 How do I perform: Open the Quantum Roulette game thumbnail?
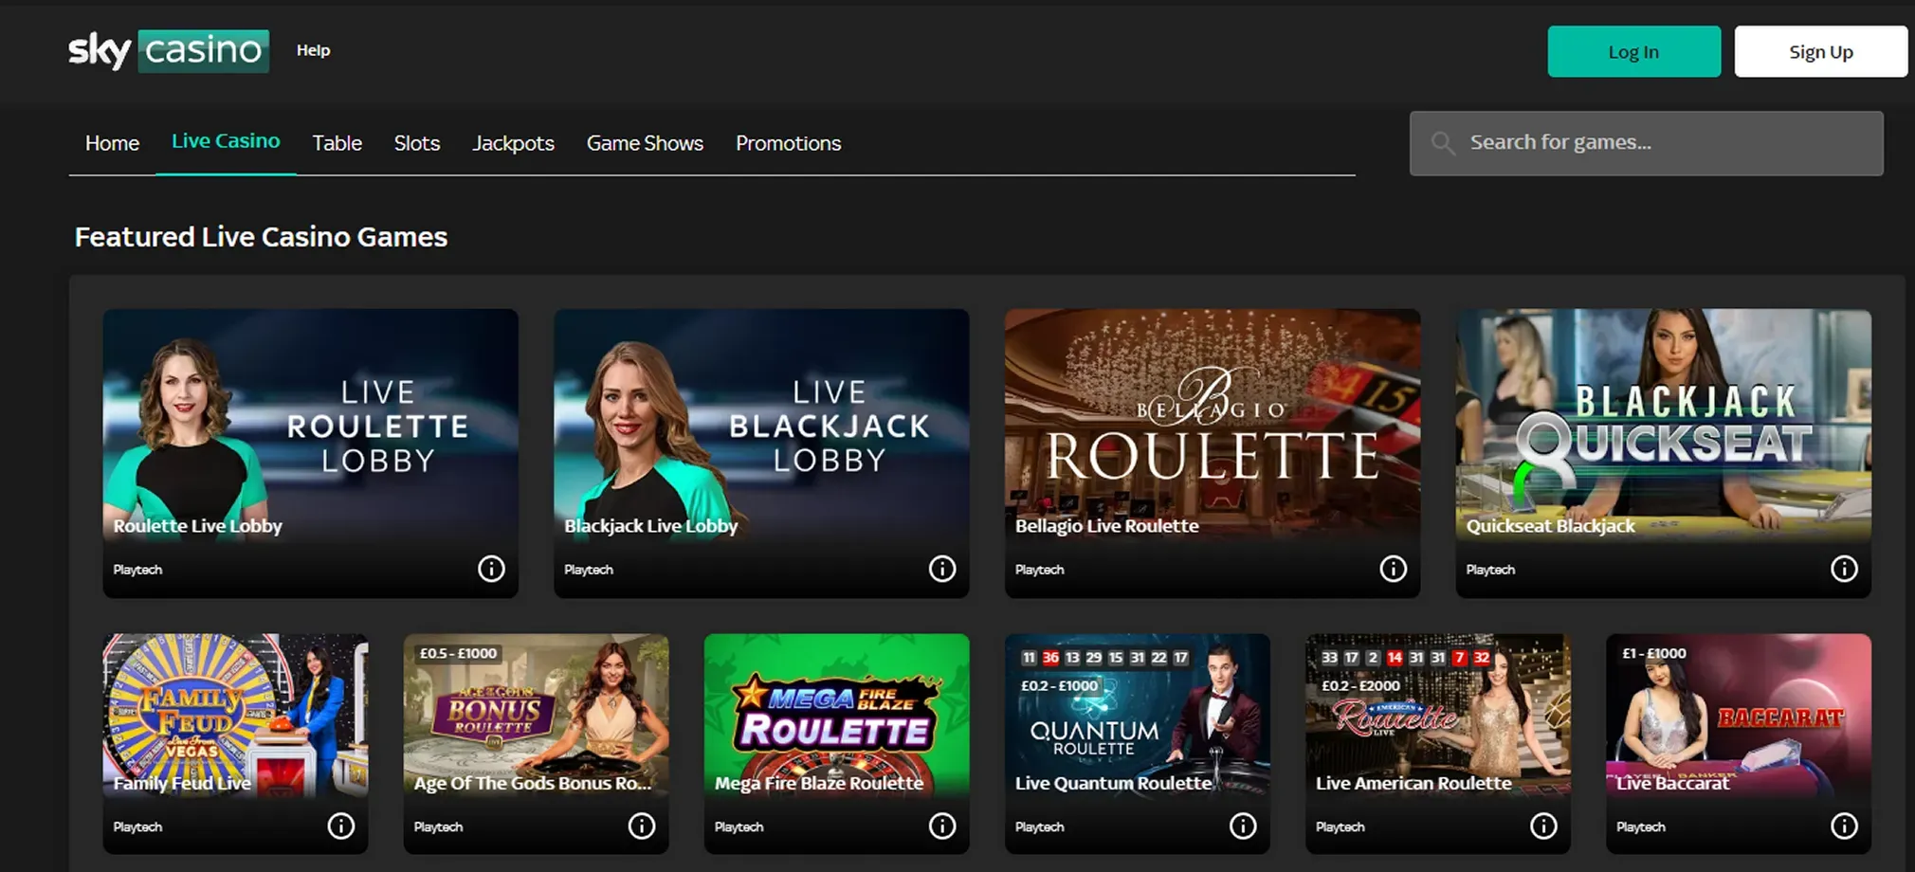point(1137,716)
